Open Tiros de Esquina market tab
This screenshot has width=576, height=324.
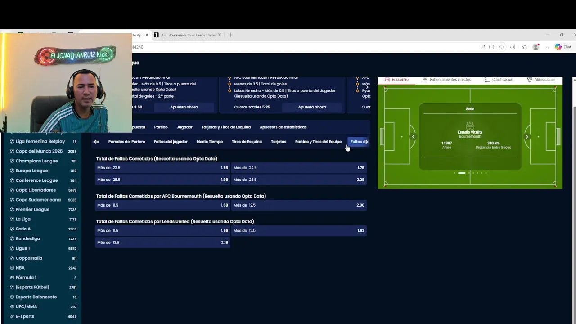tap(247, 142)
